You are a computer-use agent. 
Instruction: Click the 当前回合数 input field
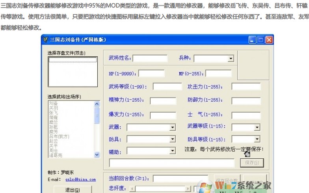pos(181,179)
